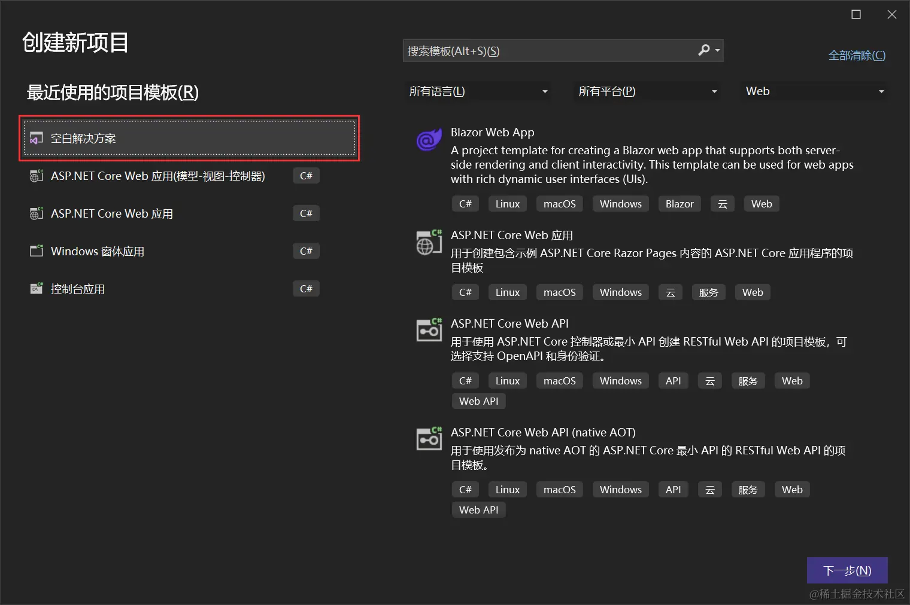The image size is (910, 605).
Task: Click Linux tag under ASP.NET Core Web 应用
Action: point(508,292)
